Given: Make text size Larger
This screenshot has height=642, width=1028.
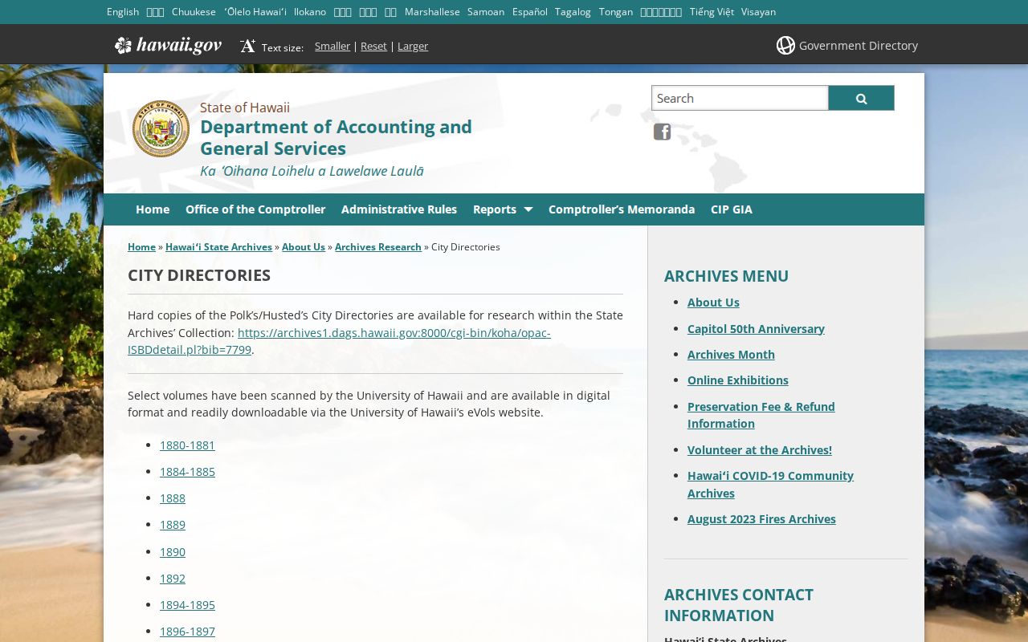Looking at the screenshot, I should tap(413, 47).
